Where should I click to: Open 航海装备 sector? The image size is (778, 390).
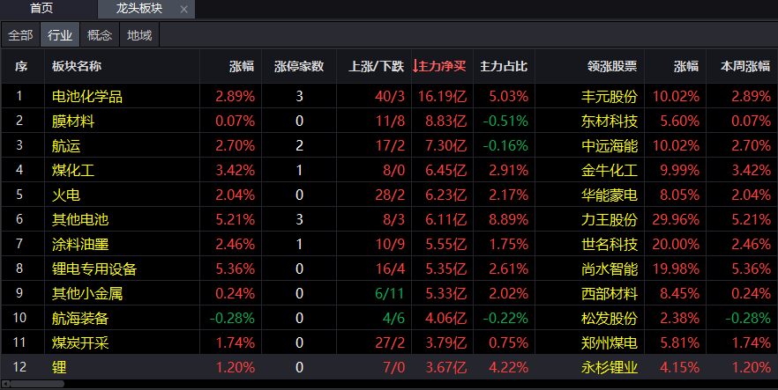coord(80,318)
